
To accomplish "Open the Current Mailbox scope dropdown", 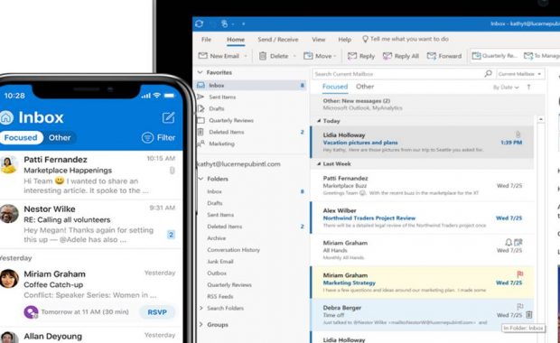I will point(520,74).
